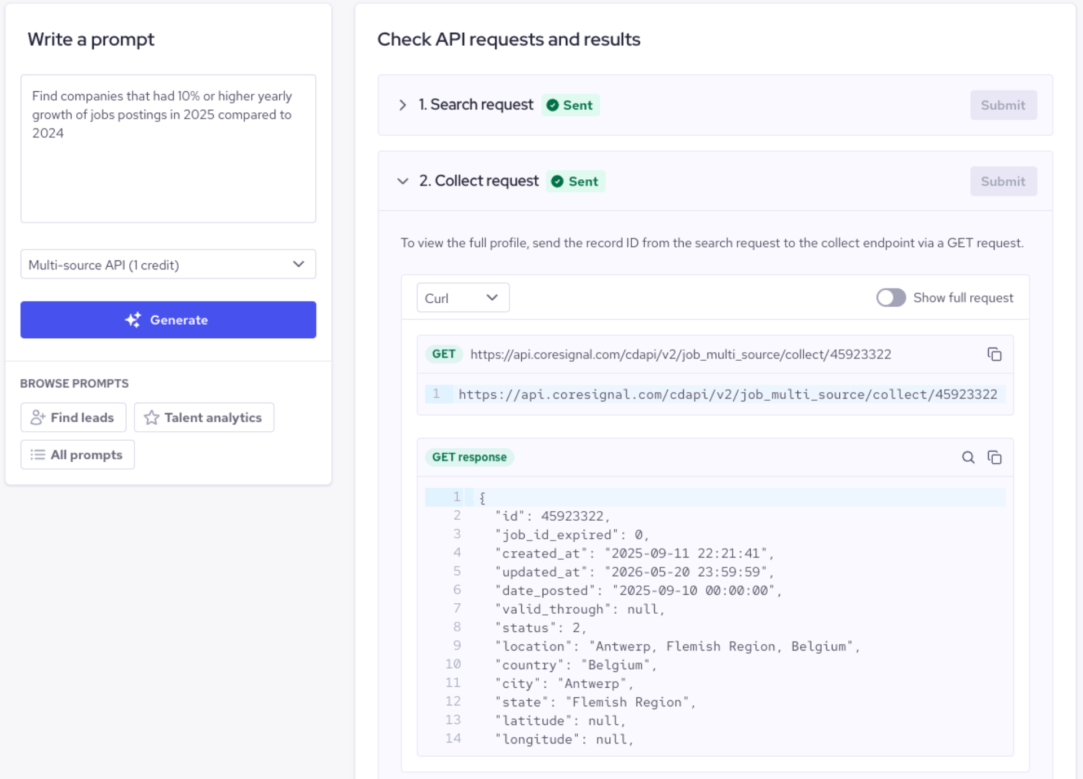Click the curl code line URL

tap(728, 394)
